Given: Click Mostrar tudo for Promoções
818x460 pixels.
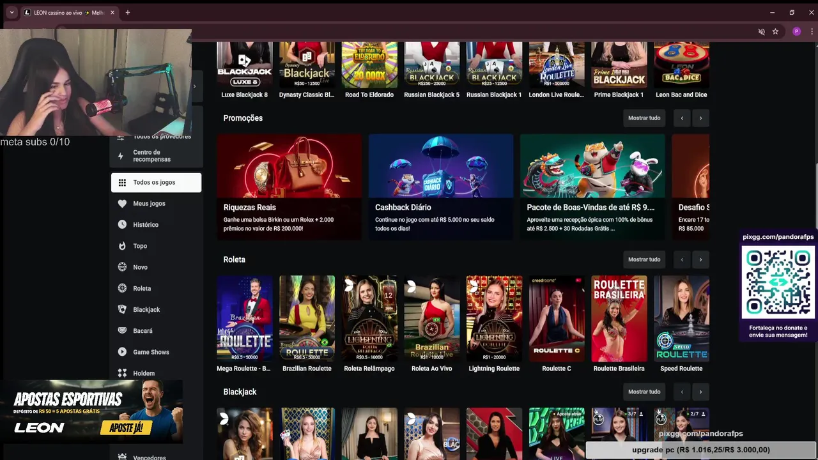Looking at the screenshot, I should (644, 118).
